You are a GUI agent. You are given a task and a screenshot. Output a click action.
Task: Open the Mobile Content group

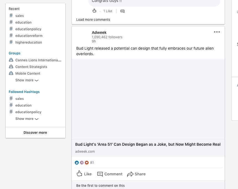point(28,74)
